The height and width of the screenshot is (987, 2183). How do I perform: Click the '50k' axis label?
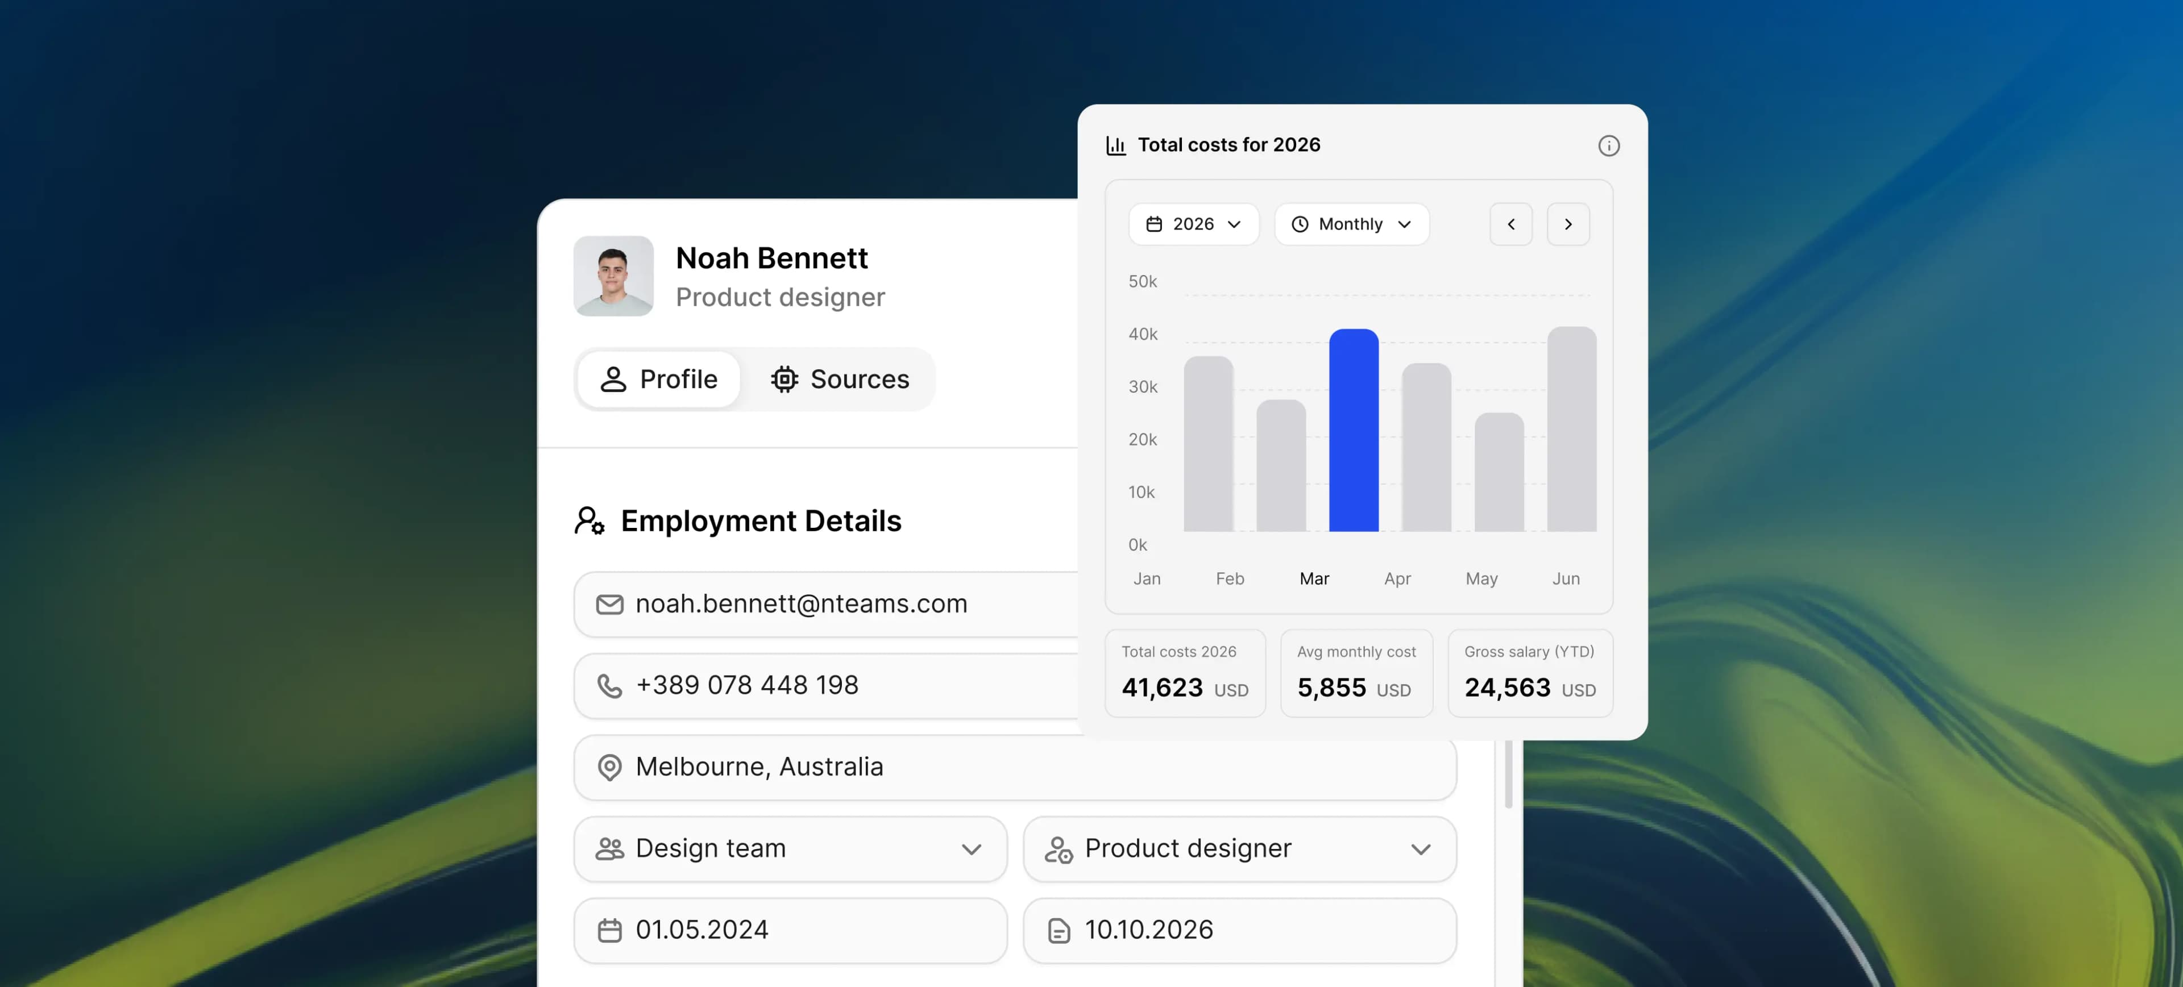click(1142, 281)
